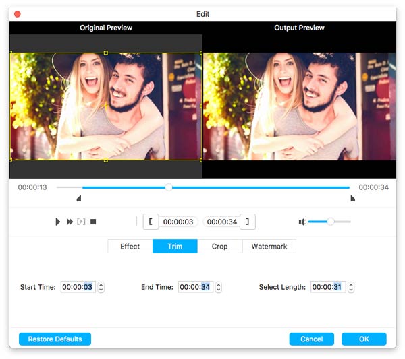Viewport: 405px width, 359px height.
Task: Set trim start with left bracket button
Action: coord(151,222)
